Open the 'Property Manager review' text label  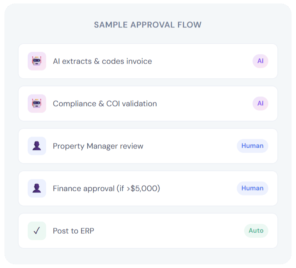point(98,146)
